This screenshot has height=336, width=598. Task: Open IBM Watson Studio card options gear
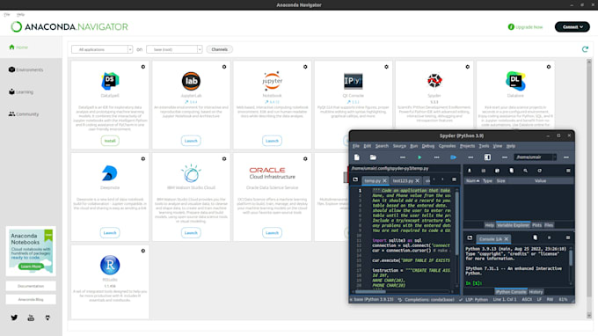point(224,158)
